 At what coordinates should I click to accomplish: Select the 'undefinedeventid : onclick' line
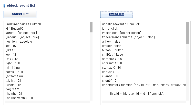121,24
